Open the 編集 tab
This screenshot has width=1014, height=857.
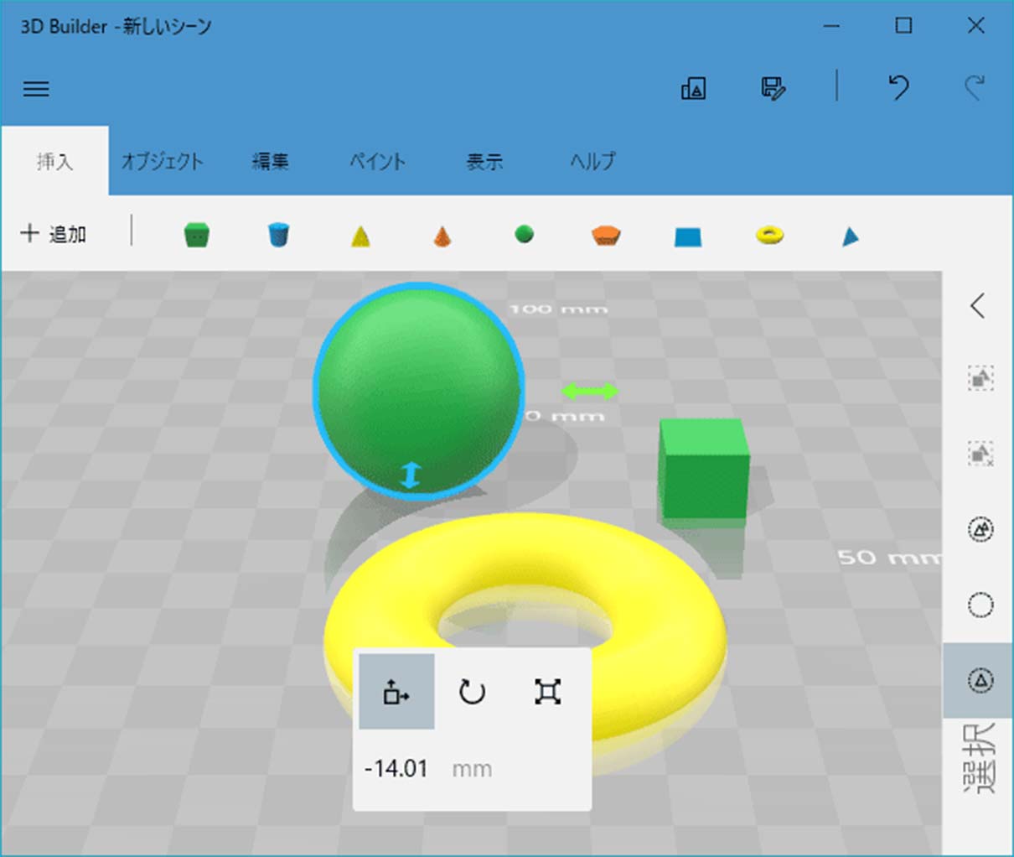click(271, 161)
